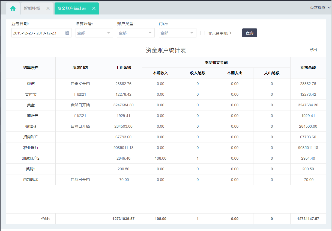
Task: Click 上期余额 value 12278.42
Action: pyautogui.click(x=124, y=94)
